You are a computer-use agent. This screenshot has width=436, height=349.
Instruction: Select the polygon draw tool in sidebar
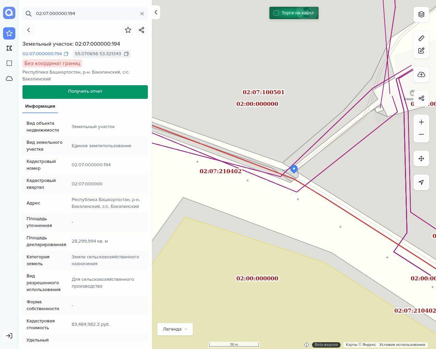pyautogui.click(x=9, y=48)
